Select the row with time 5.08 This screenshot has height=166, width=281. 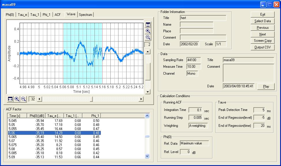(x=54, y=149)
